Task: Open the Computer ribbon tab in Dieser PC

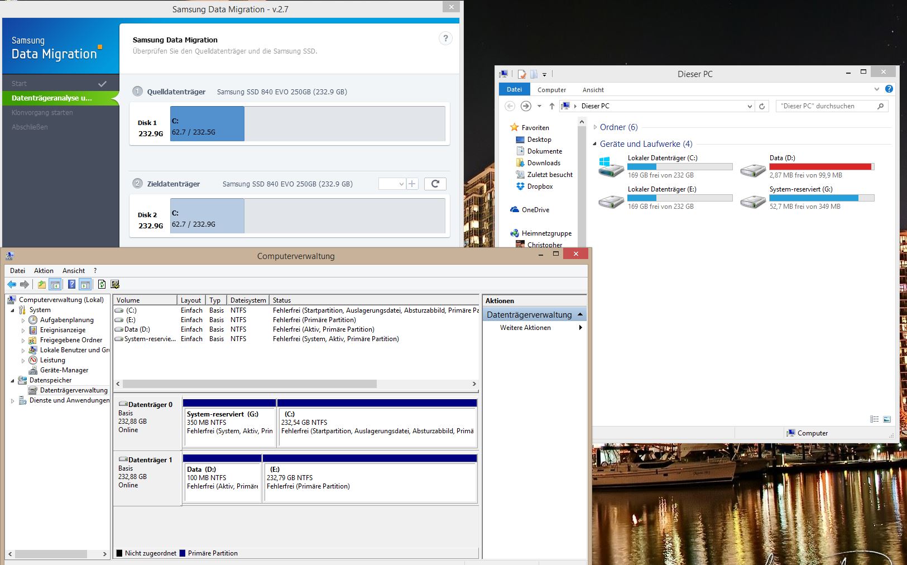Action: click(x=551, y=90)
